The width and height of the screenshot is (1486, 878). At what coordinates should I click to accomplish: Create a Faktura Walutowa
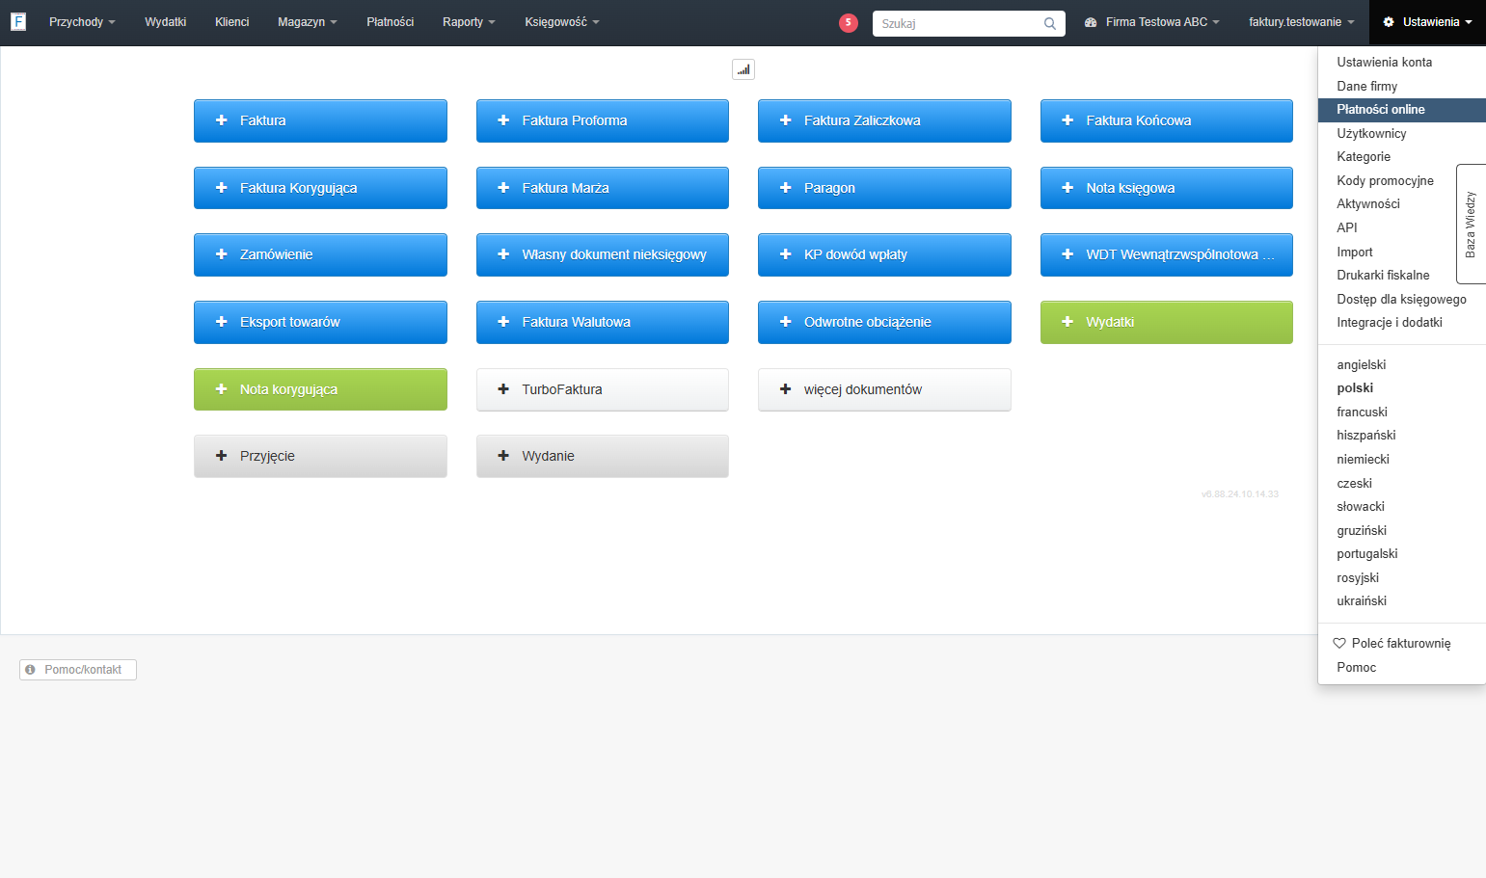[603, 322]
